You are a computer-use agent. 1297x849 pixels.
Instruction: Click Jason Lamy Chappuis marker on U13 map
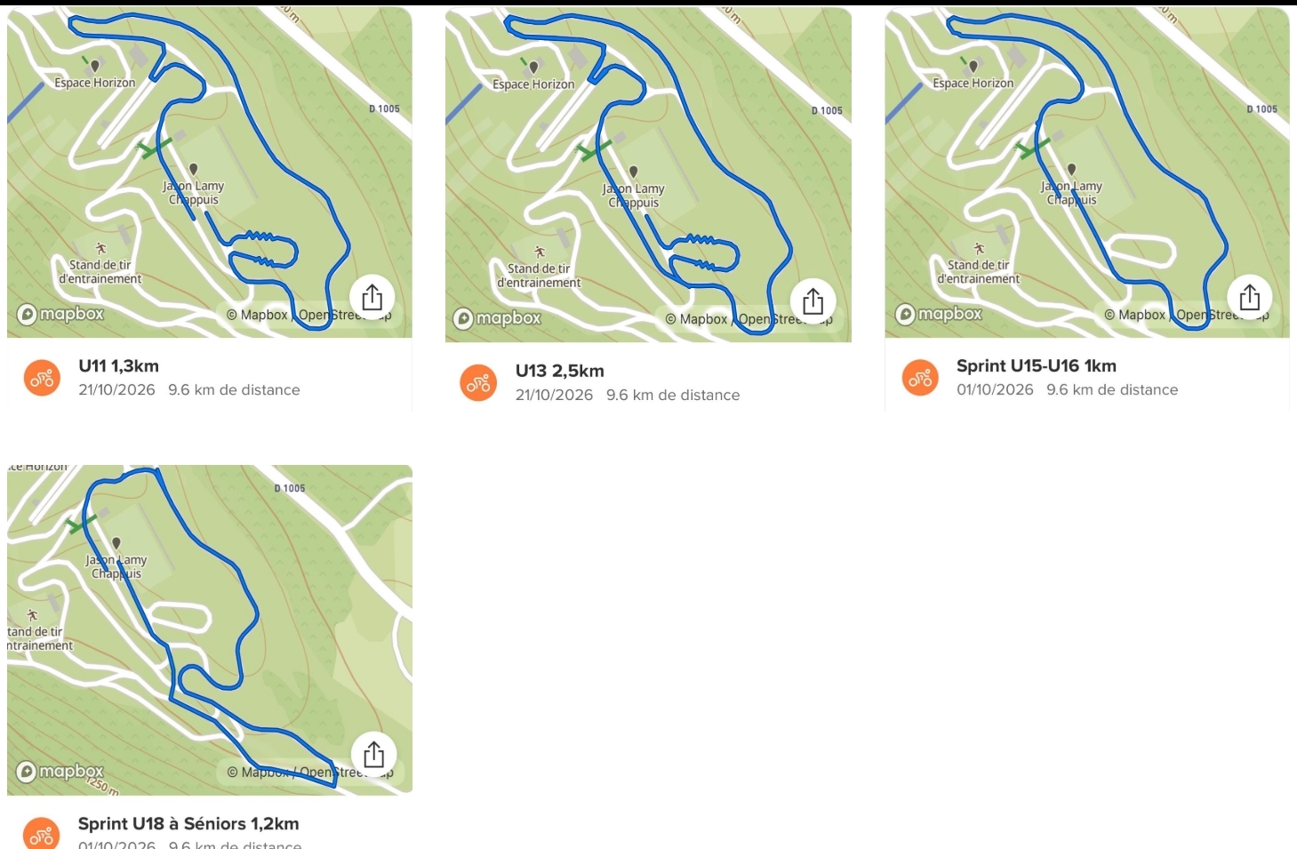point(633,172)
